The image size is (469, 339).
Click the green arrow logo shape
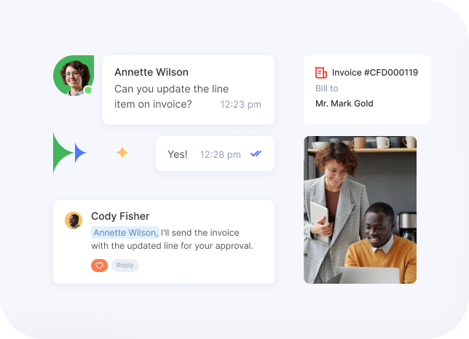(61, 153)
